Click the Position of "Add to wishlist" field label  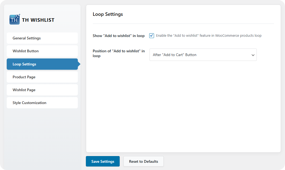tap(119, 53)
